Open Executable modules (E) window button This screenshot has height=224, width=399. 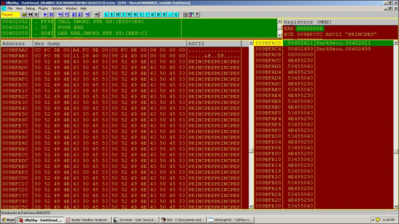[112, 14]
